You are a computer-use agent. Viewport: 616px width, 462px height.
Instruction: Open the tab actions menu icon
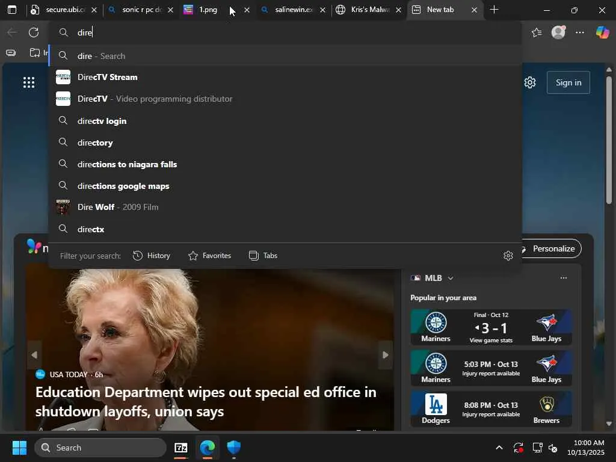click(x=12, y=10)
